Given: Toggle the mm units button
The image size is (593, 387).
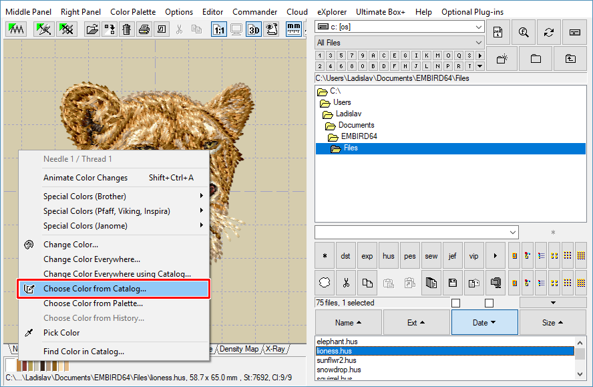Looking at the screenshot, I should coord(293,29).
